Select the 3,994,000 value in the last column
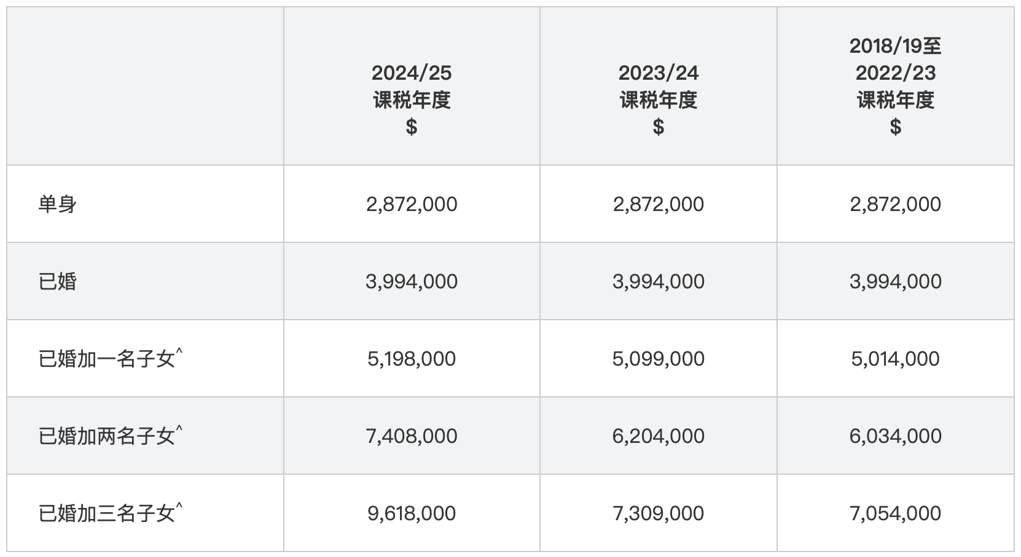 [896, 281]
